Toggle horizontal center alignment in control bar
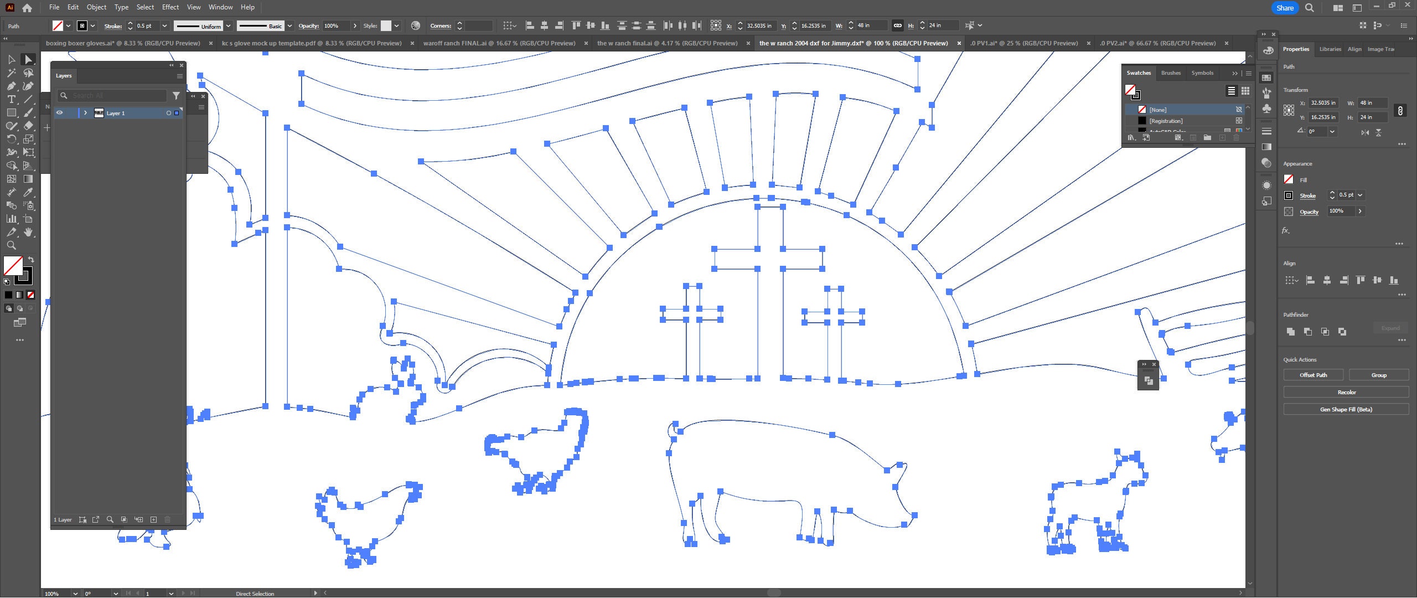The image size is (1417, 598). [x=544, y=25]
